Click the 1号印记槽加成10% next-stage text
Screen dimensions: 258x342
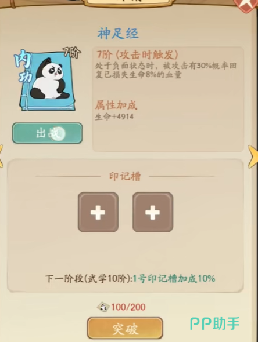pyautogui.click(x=174, y=279)
